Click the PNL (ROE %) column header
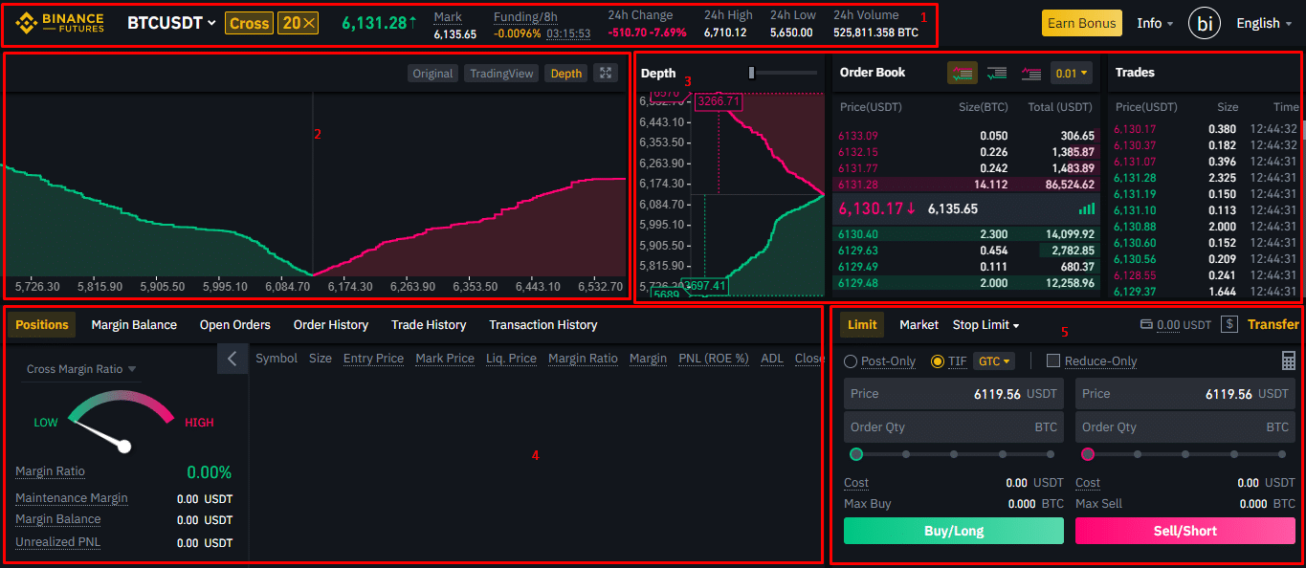 click(714, 359)
